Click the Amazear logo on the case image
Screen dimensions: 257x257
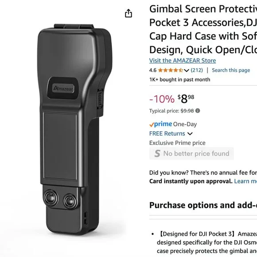pyautogui.click(x=63, y=89)
